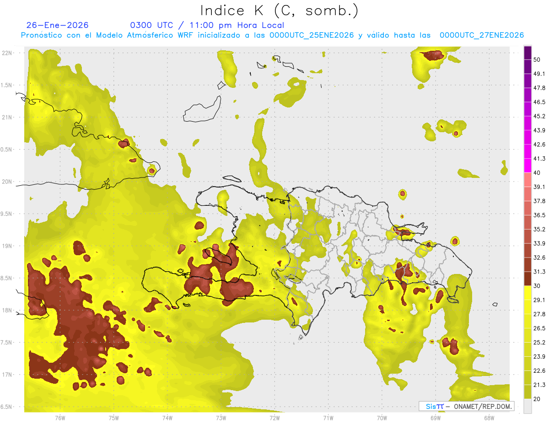Click the colorbar value "40"

coord(538,173)
